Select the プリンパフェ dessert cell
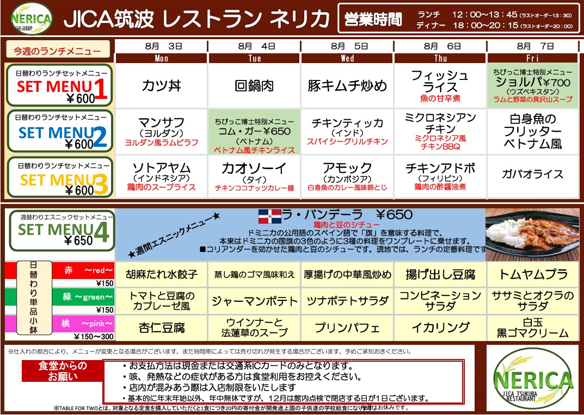The width and height of the screenshot is (584, 415). (347, 327)
